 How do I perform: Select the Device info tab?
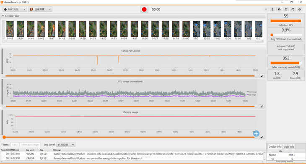point(275,147)
